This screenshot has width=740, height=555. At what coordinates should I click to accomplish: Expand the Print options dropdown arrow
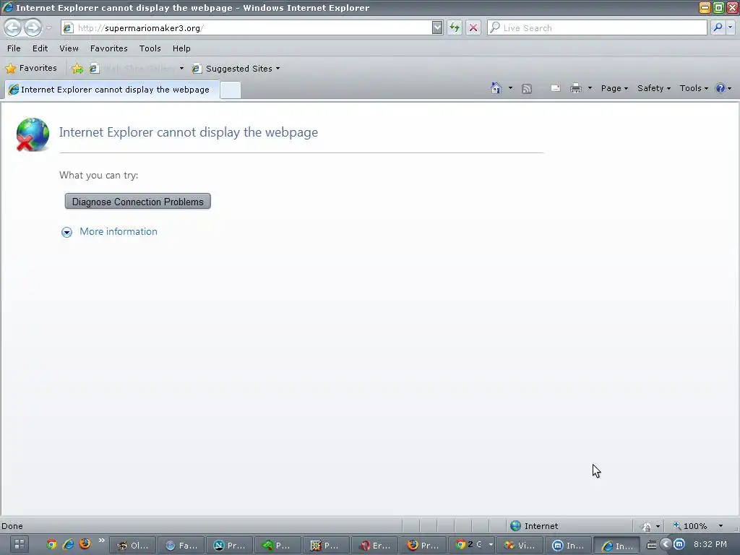click(x=590, y=88)
